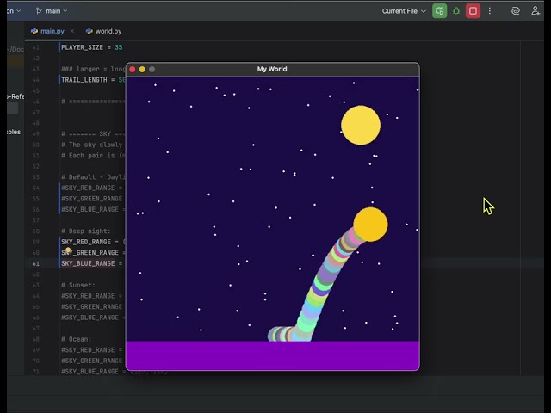Click the PLAYER_SIZE = 35 code line

pyautogui.click(x=92, y=47)
